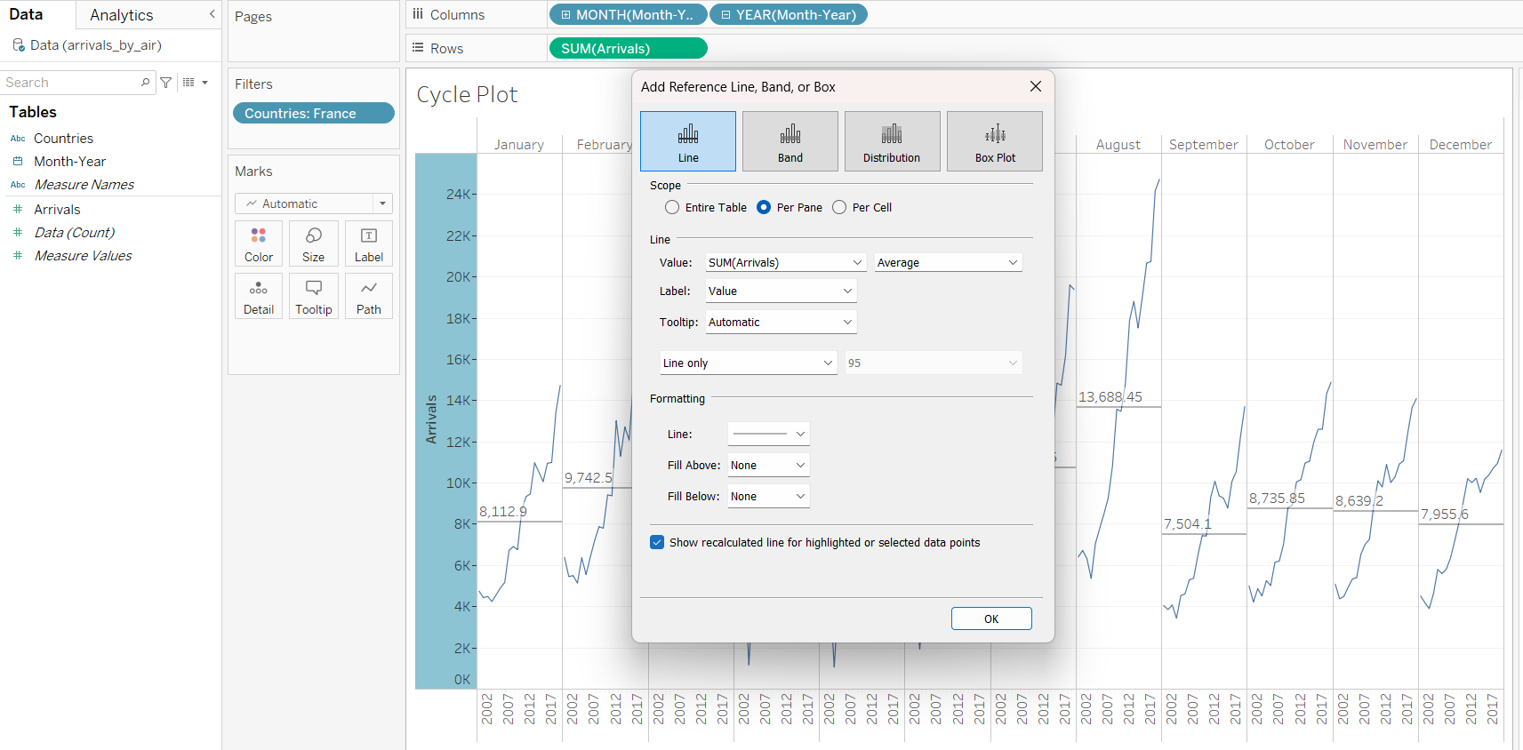Choose the Band reference type icon
This screenshot has width=1523, height=750.
(790, 140)
